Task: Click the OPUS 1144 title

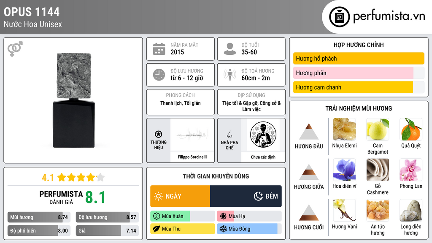Action: pyautogui.click(x=32, y=12)
